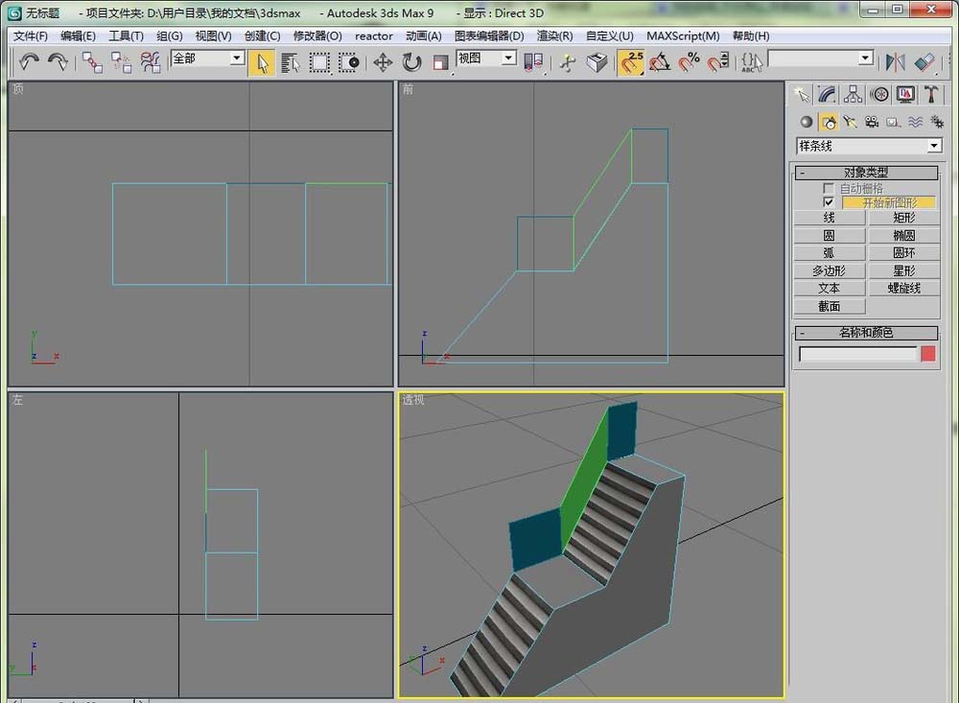Click Select and Manipulate icon
Image resolution: width=959 pixels, height=703 pixels.
point(568,62)
